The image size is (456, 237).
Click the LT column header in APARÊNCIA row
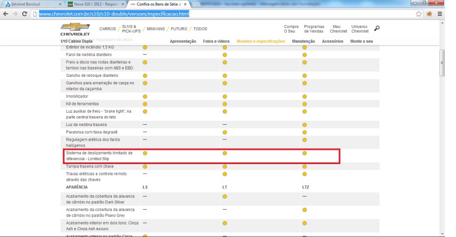[x=225, y=187]
